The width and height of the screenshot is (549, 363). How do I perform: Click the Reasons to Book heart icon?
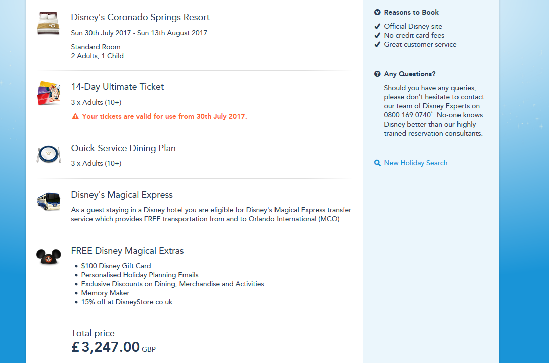pos(377,13)
